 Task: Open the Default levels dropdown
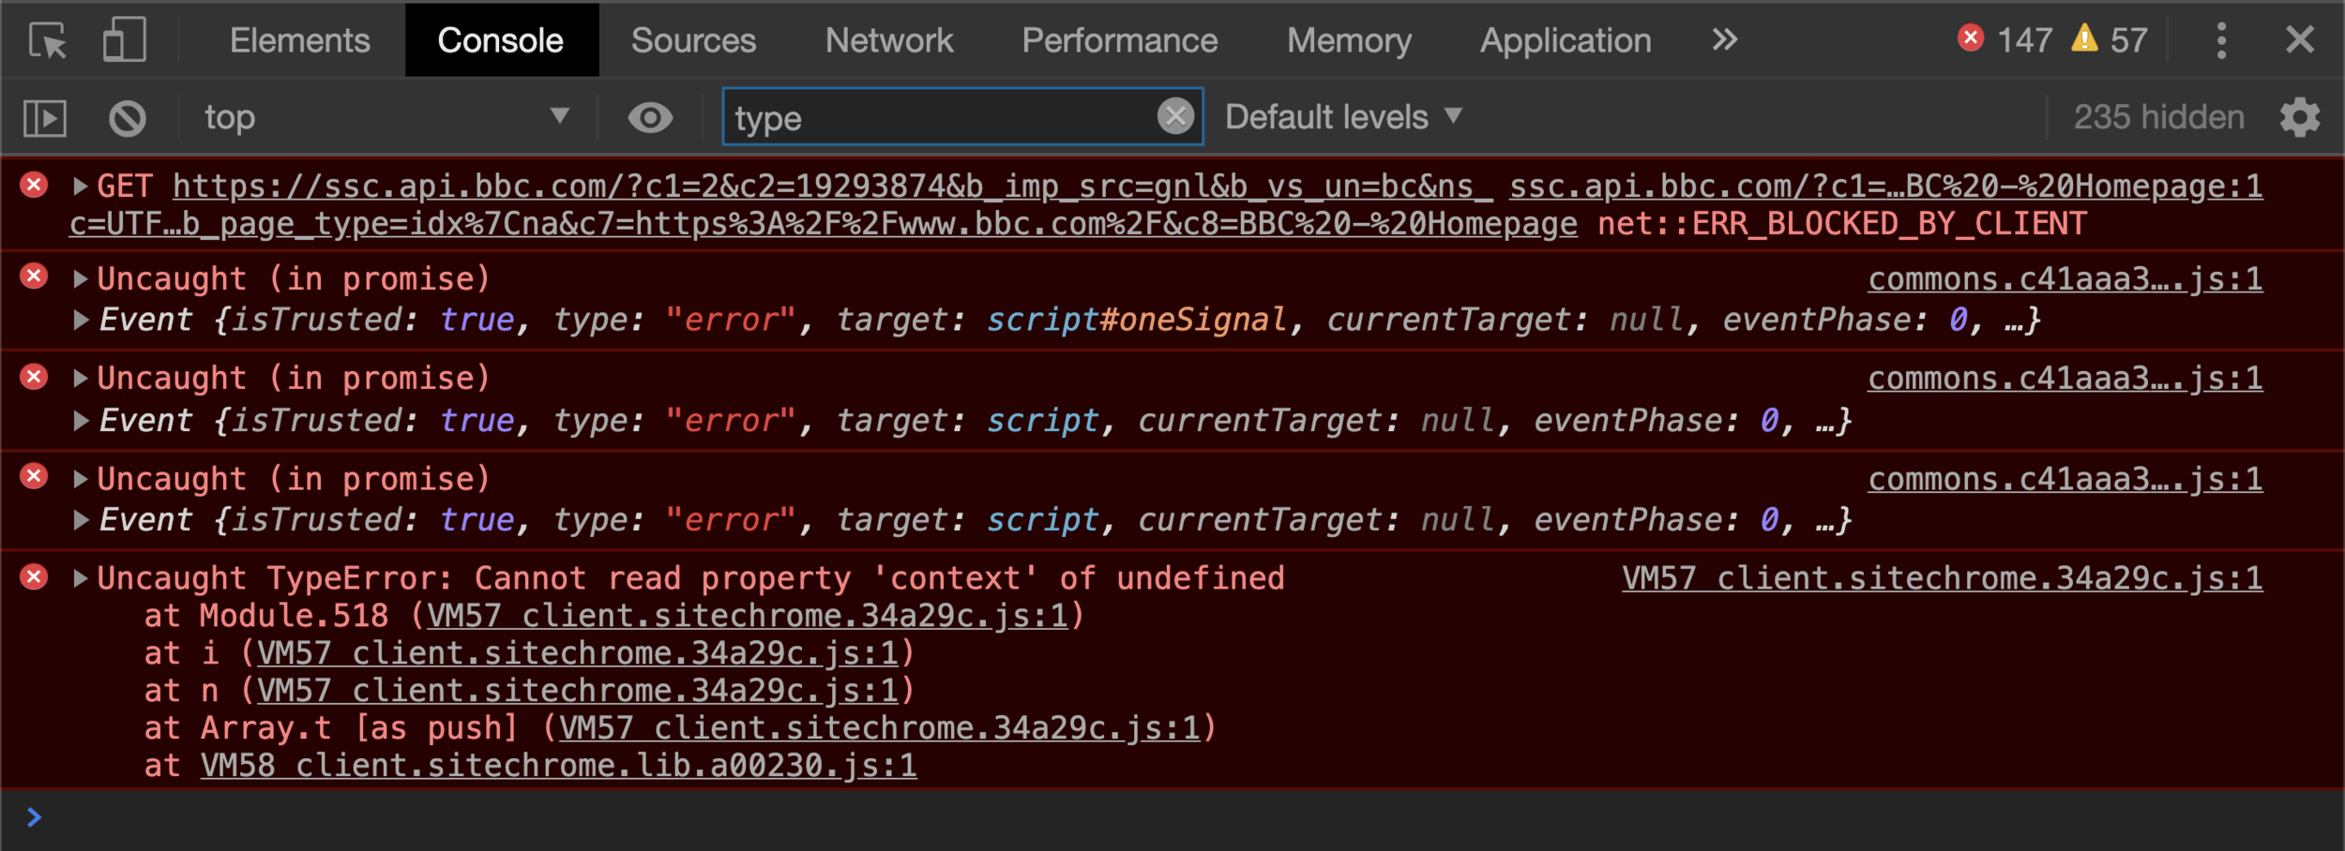coord(1344,117)
